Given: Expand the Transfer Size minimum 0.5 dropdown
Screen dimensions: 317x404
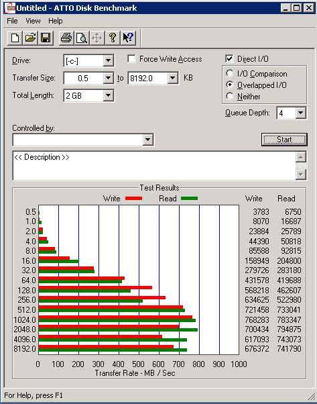Looking at the screenshot, I should pos(109,78).
